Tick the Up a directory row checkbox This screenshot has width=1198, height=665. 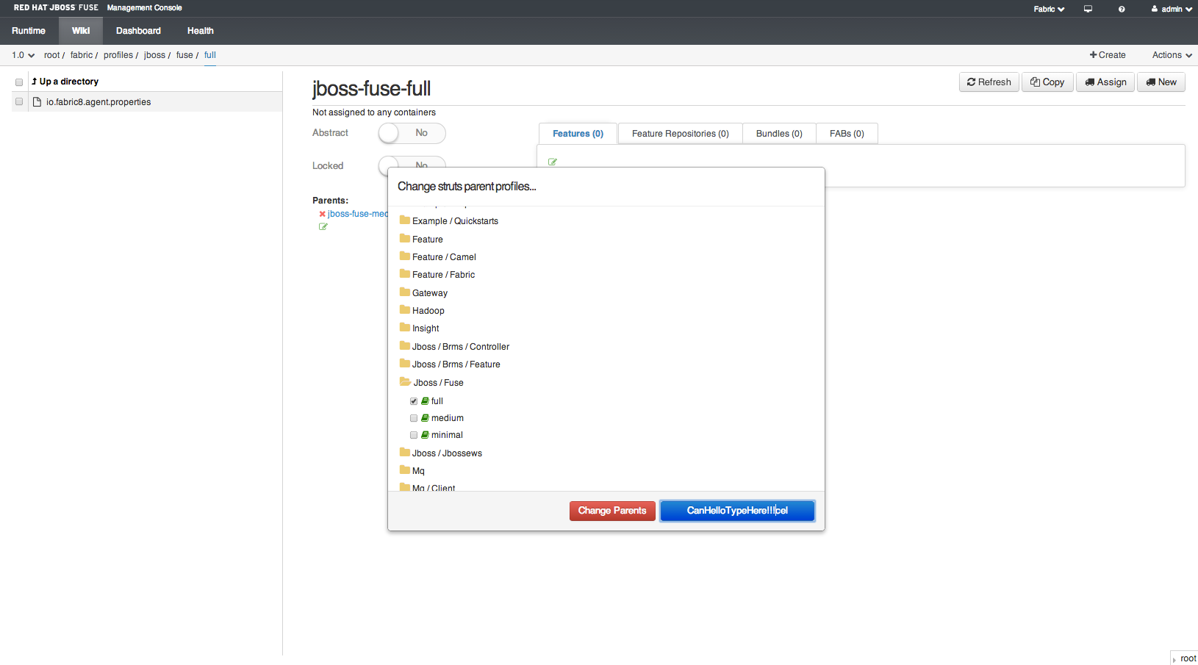point(19,82)
